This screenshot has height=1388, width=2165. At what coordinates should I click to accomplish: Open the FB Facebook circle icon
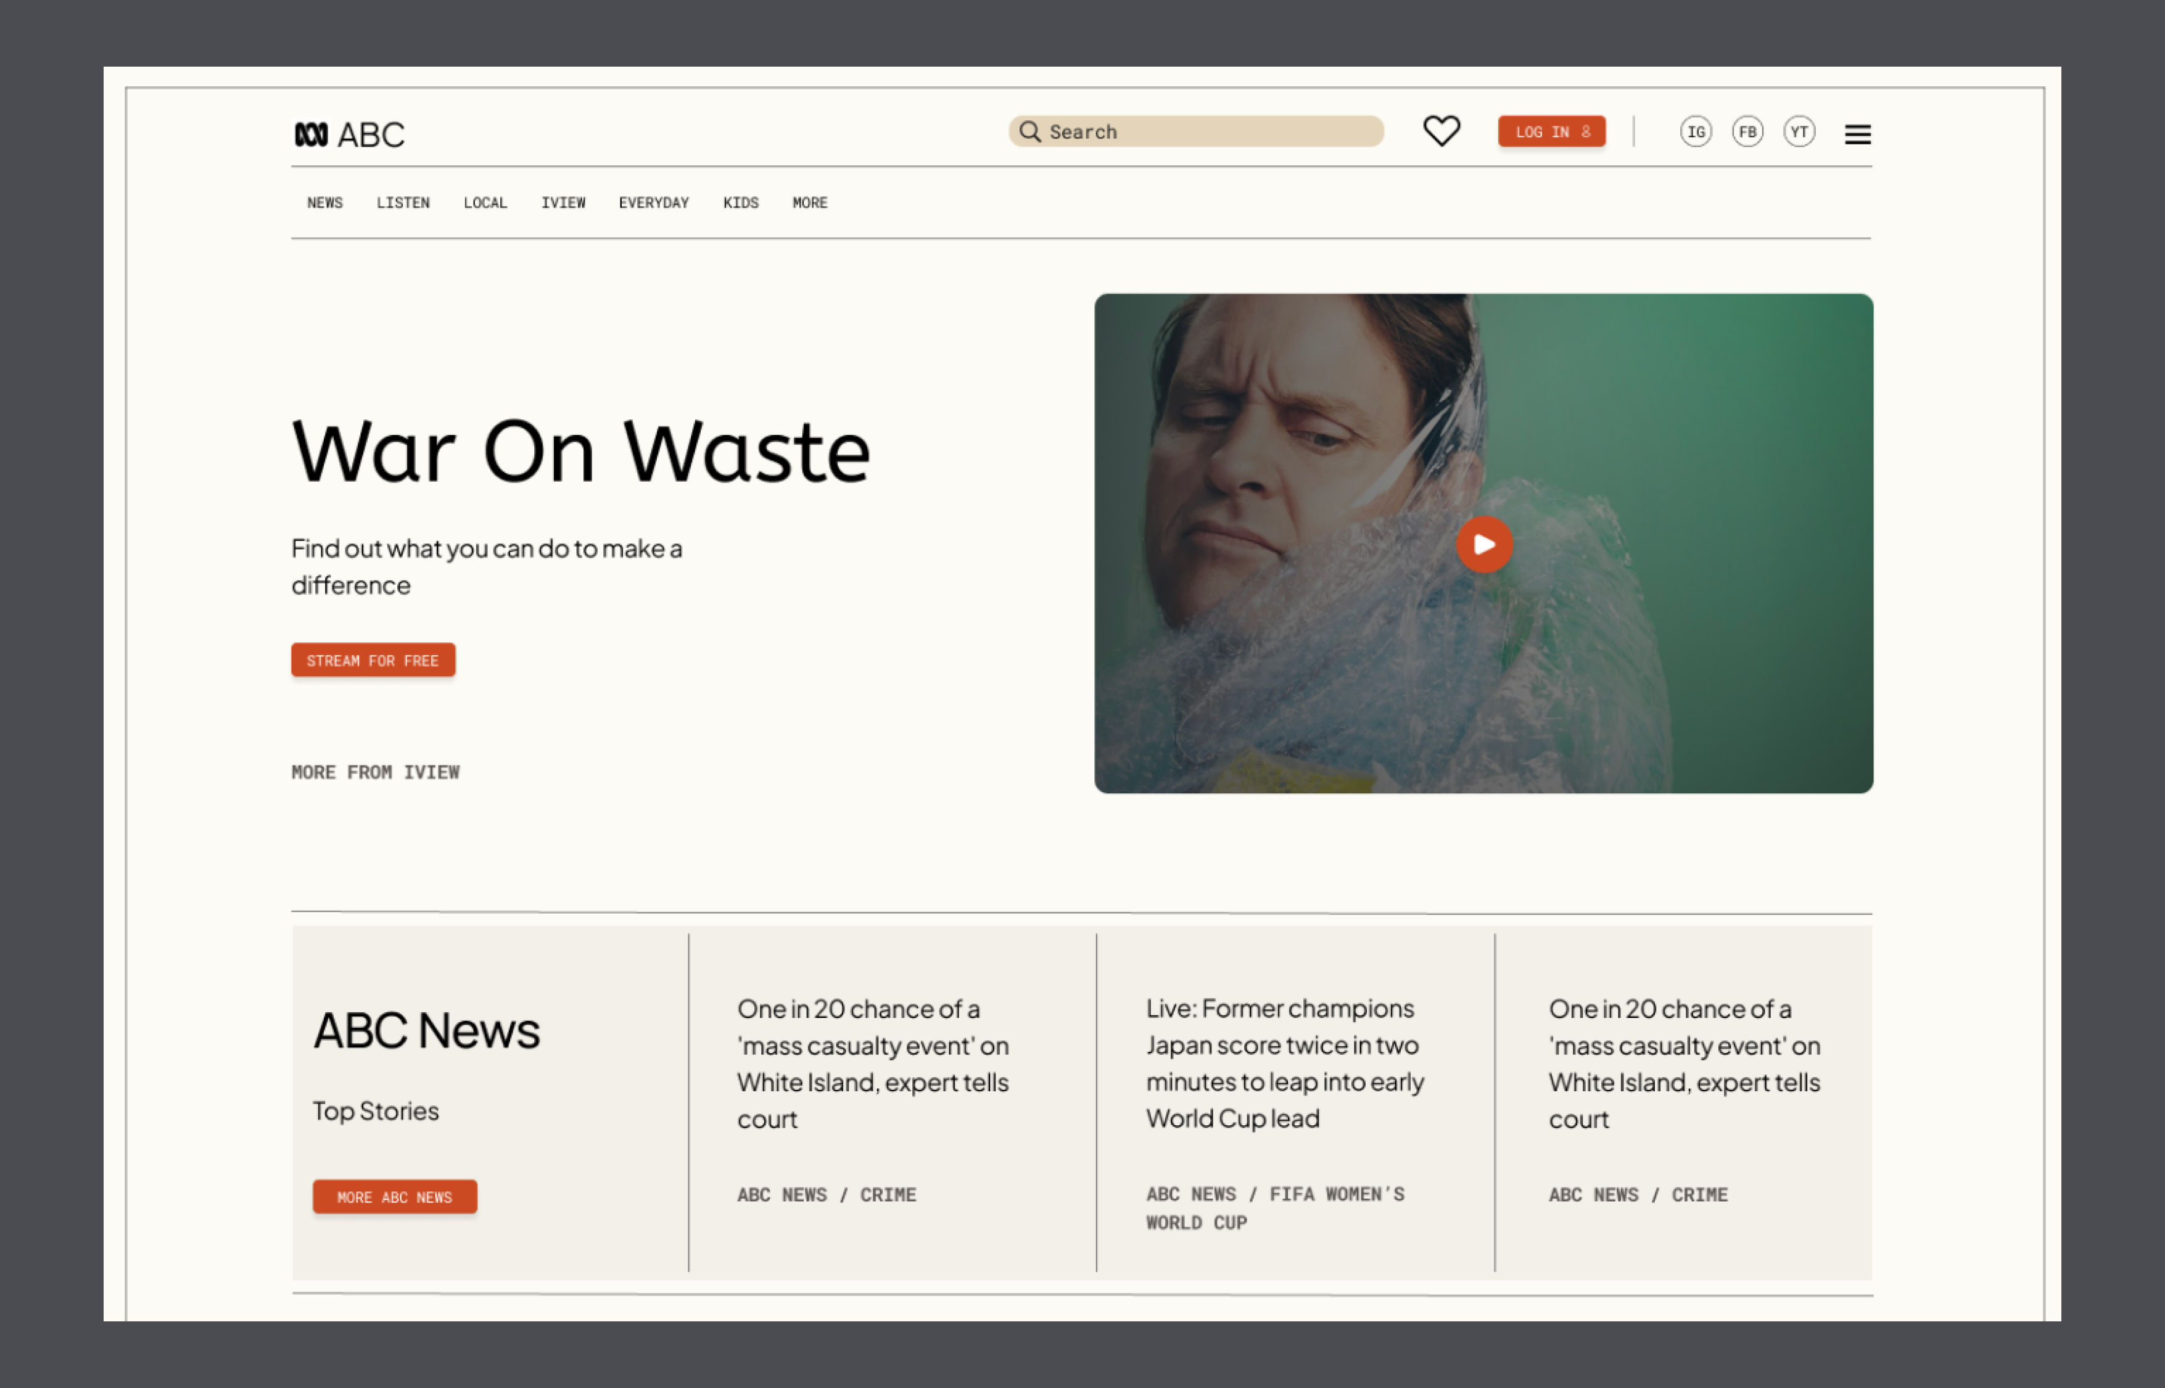(1747, 131)
